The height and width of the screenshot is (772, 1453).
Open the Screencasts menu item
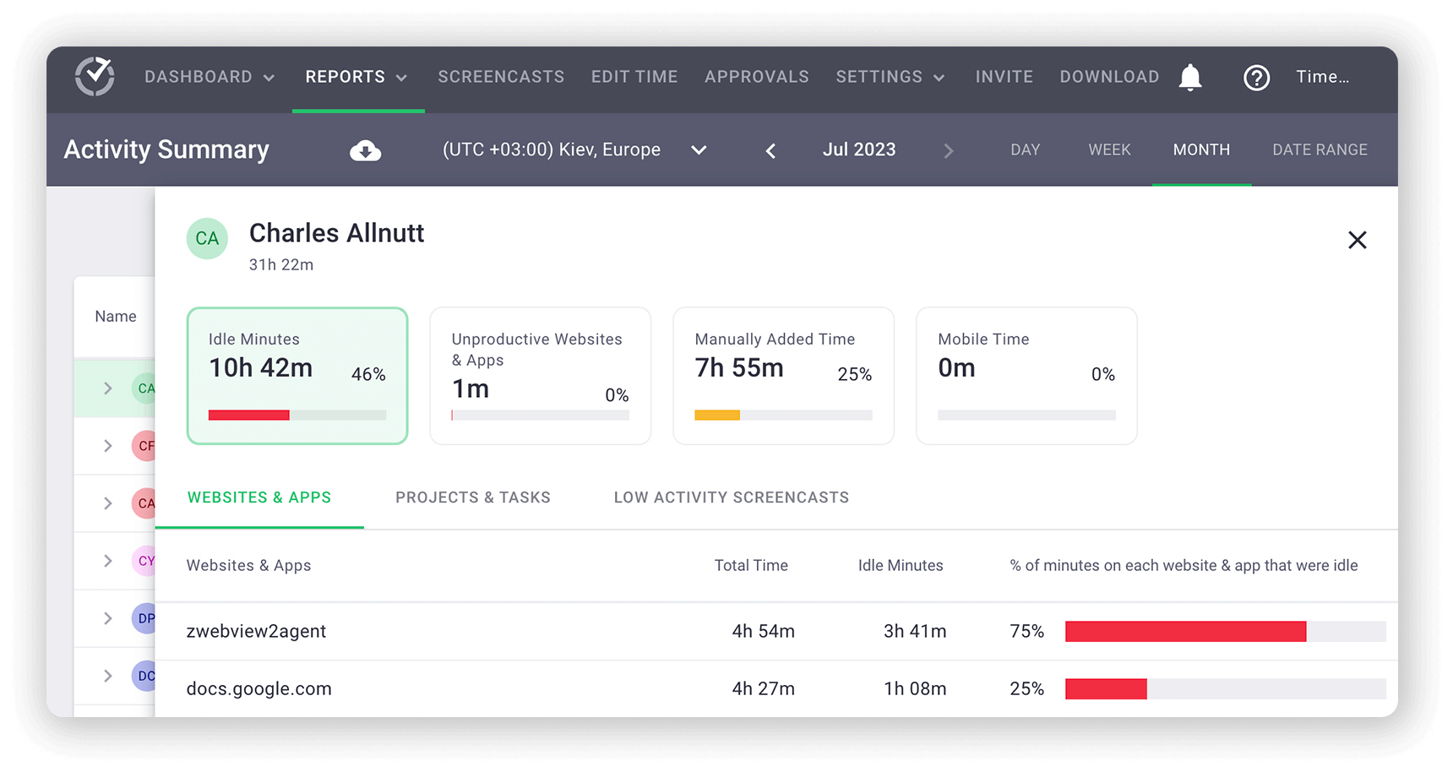pos(501,77)
